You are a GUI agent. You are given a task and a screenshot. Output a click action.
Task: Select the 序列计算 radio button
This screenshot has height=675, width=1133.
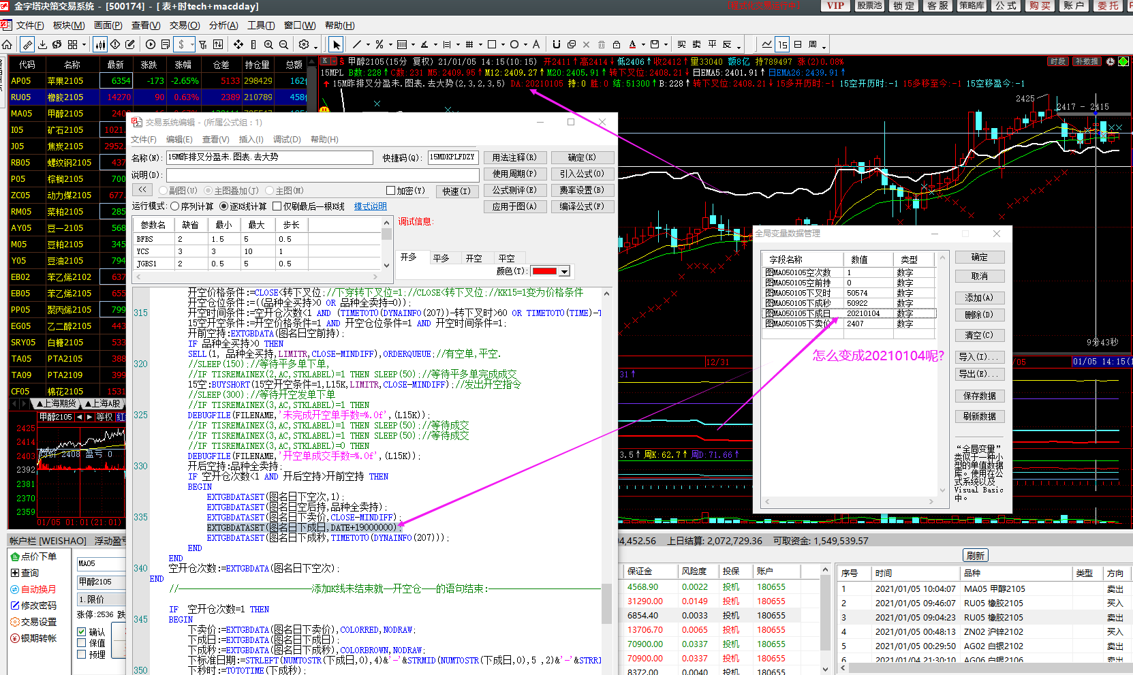(175, 206)
